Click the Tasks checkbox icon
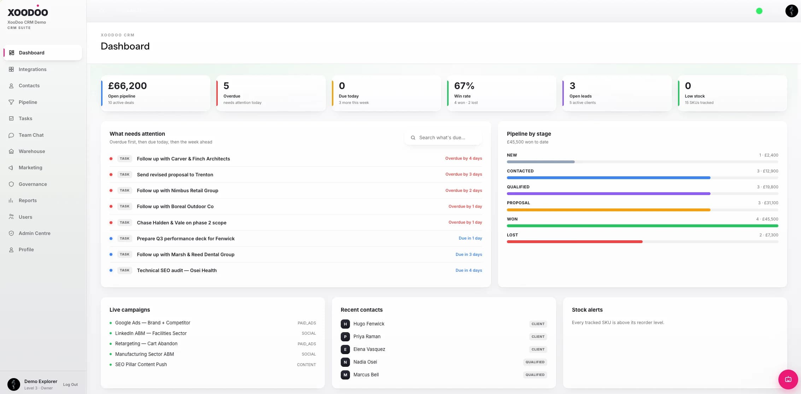The height and width of the screenshot is (394, 801). (11, 118)
